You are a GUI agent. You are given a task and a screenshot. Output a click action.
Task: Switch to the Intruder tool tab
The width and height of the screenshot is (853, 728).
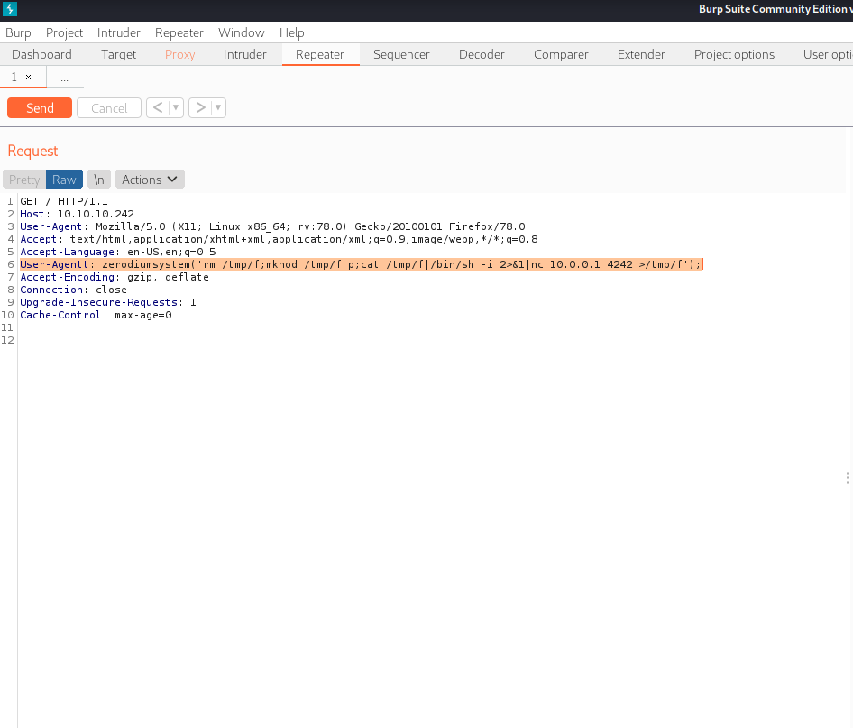coord(244,54)
